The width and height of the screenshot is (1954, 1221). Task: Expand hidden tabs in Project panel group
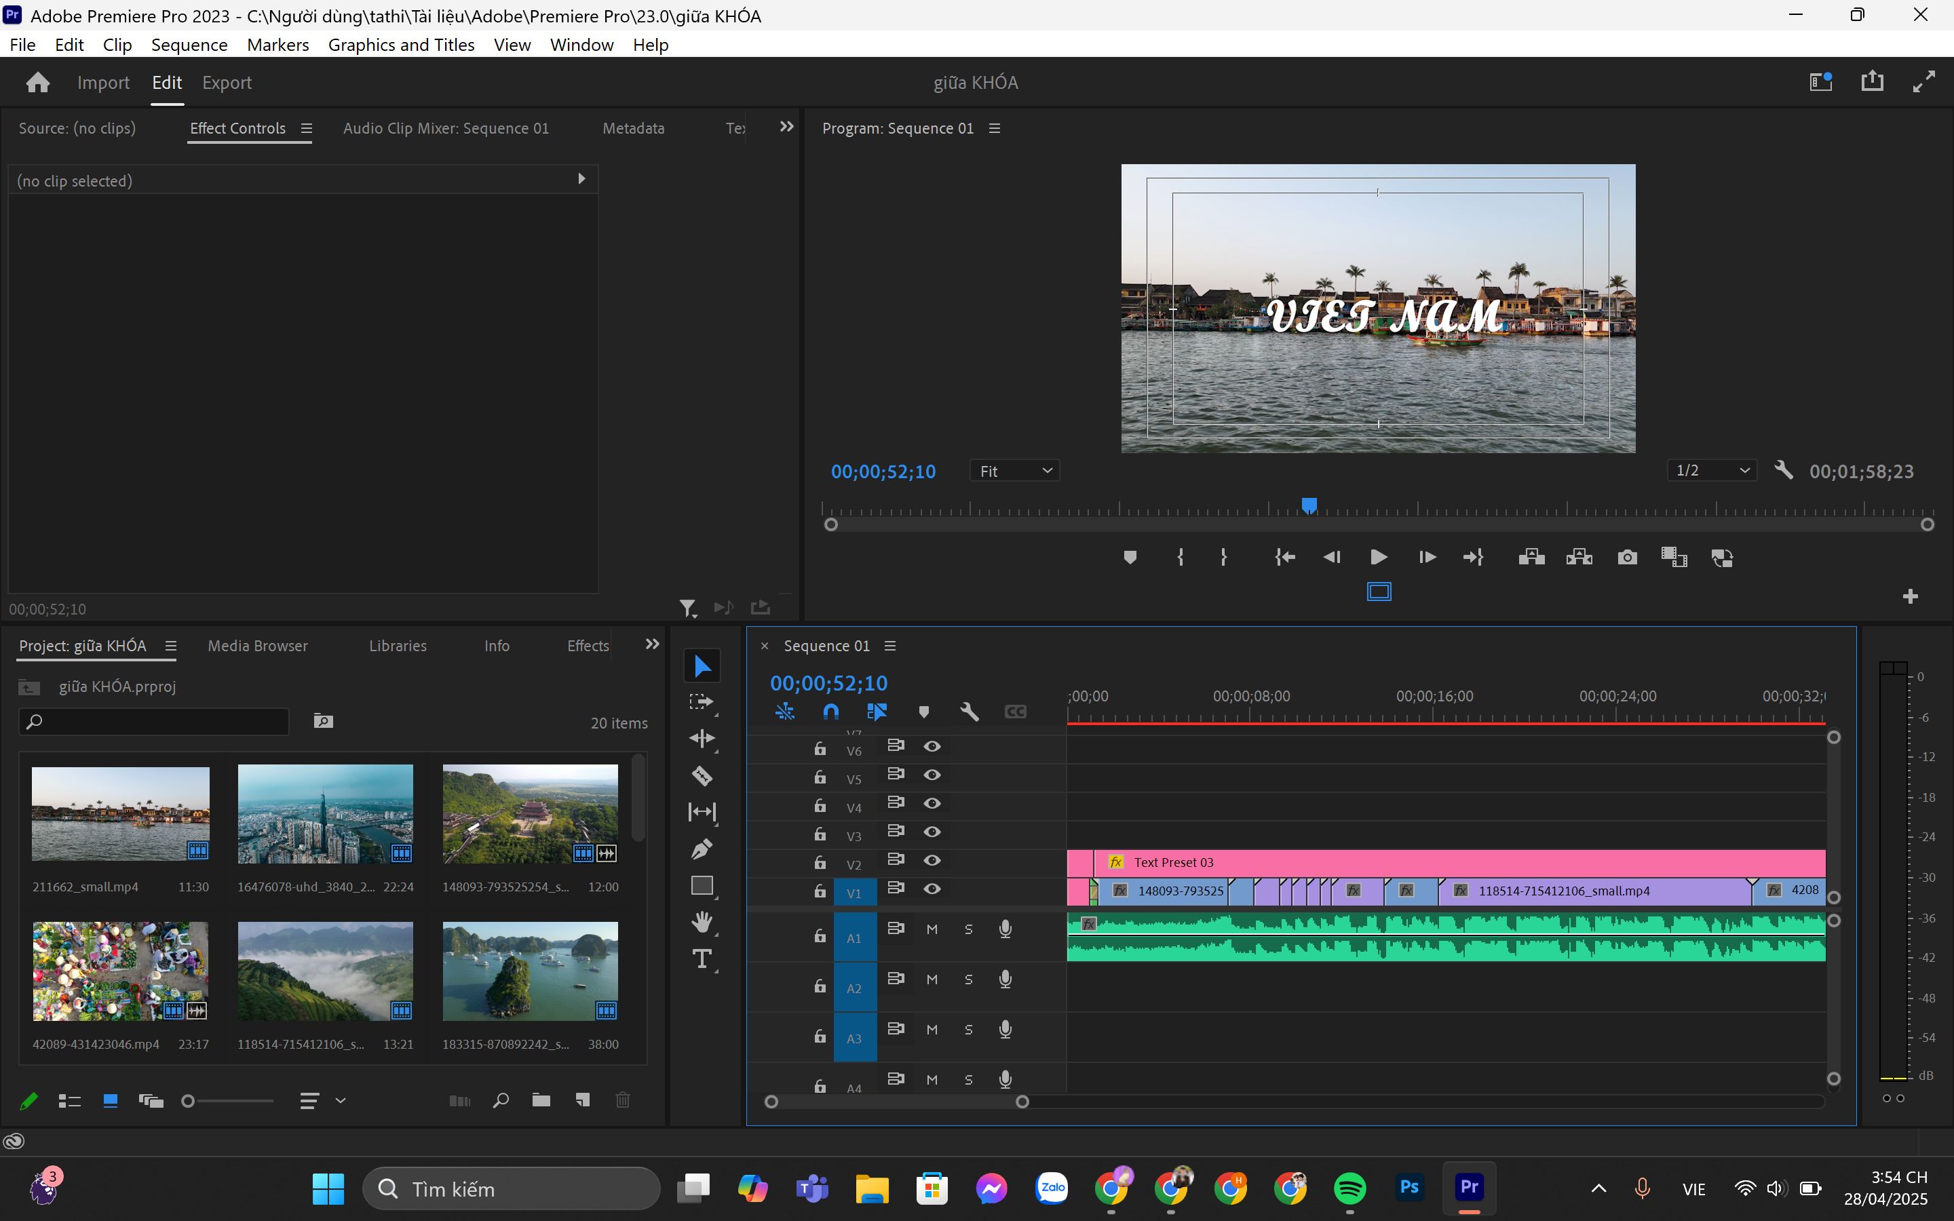click(x=653, y=644)
